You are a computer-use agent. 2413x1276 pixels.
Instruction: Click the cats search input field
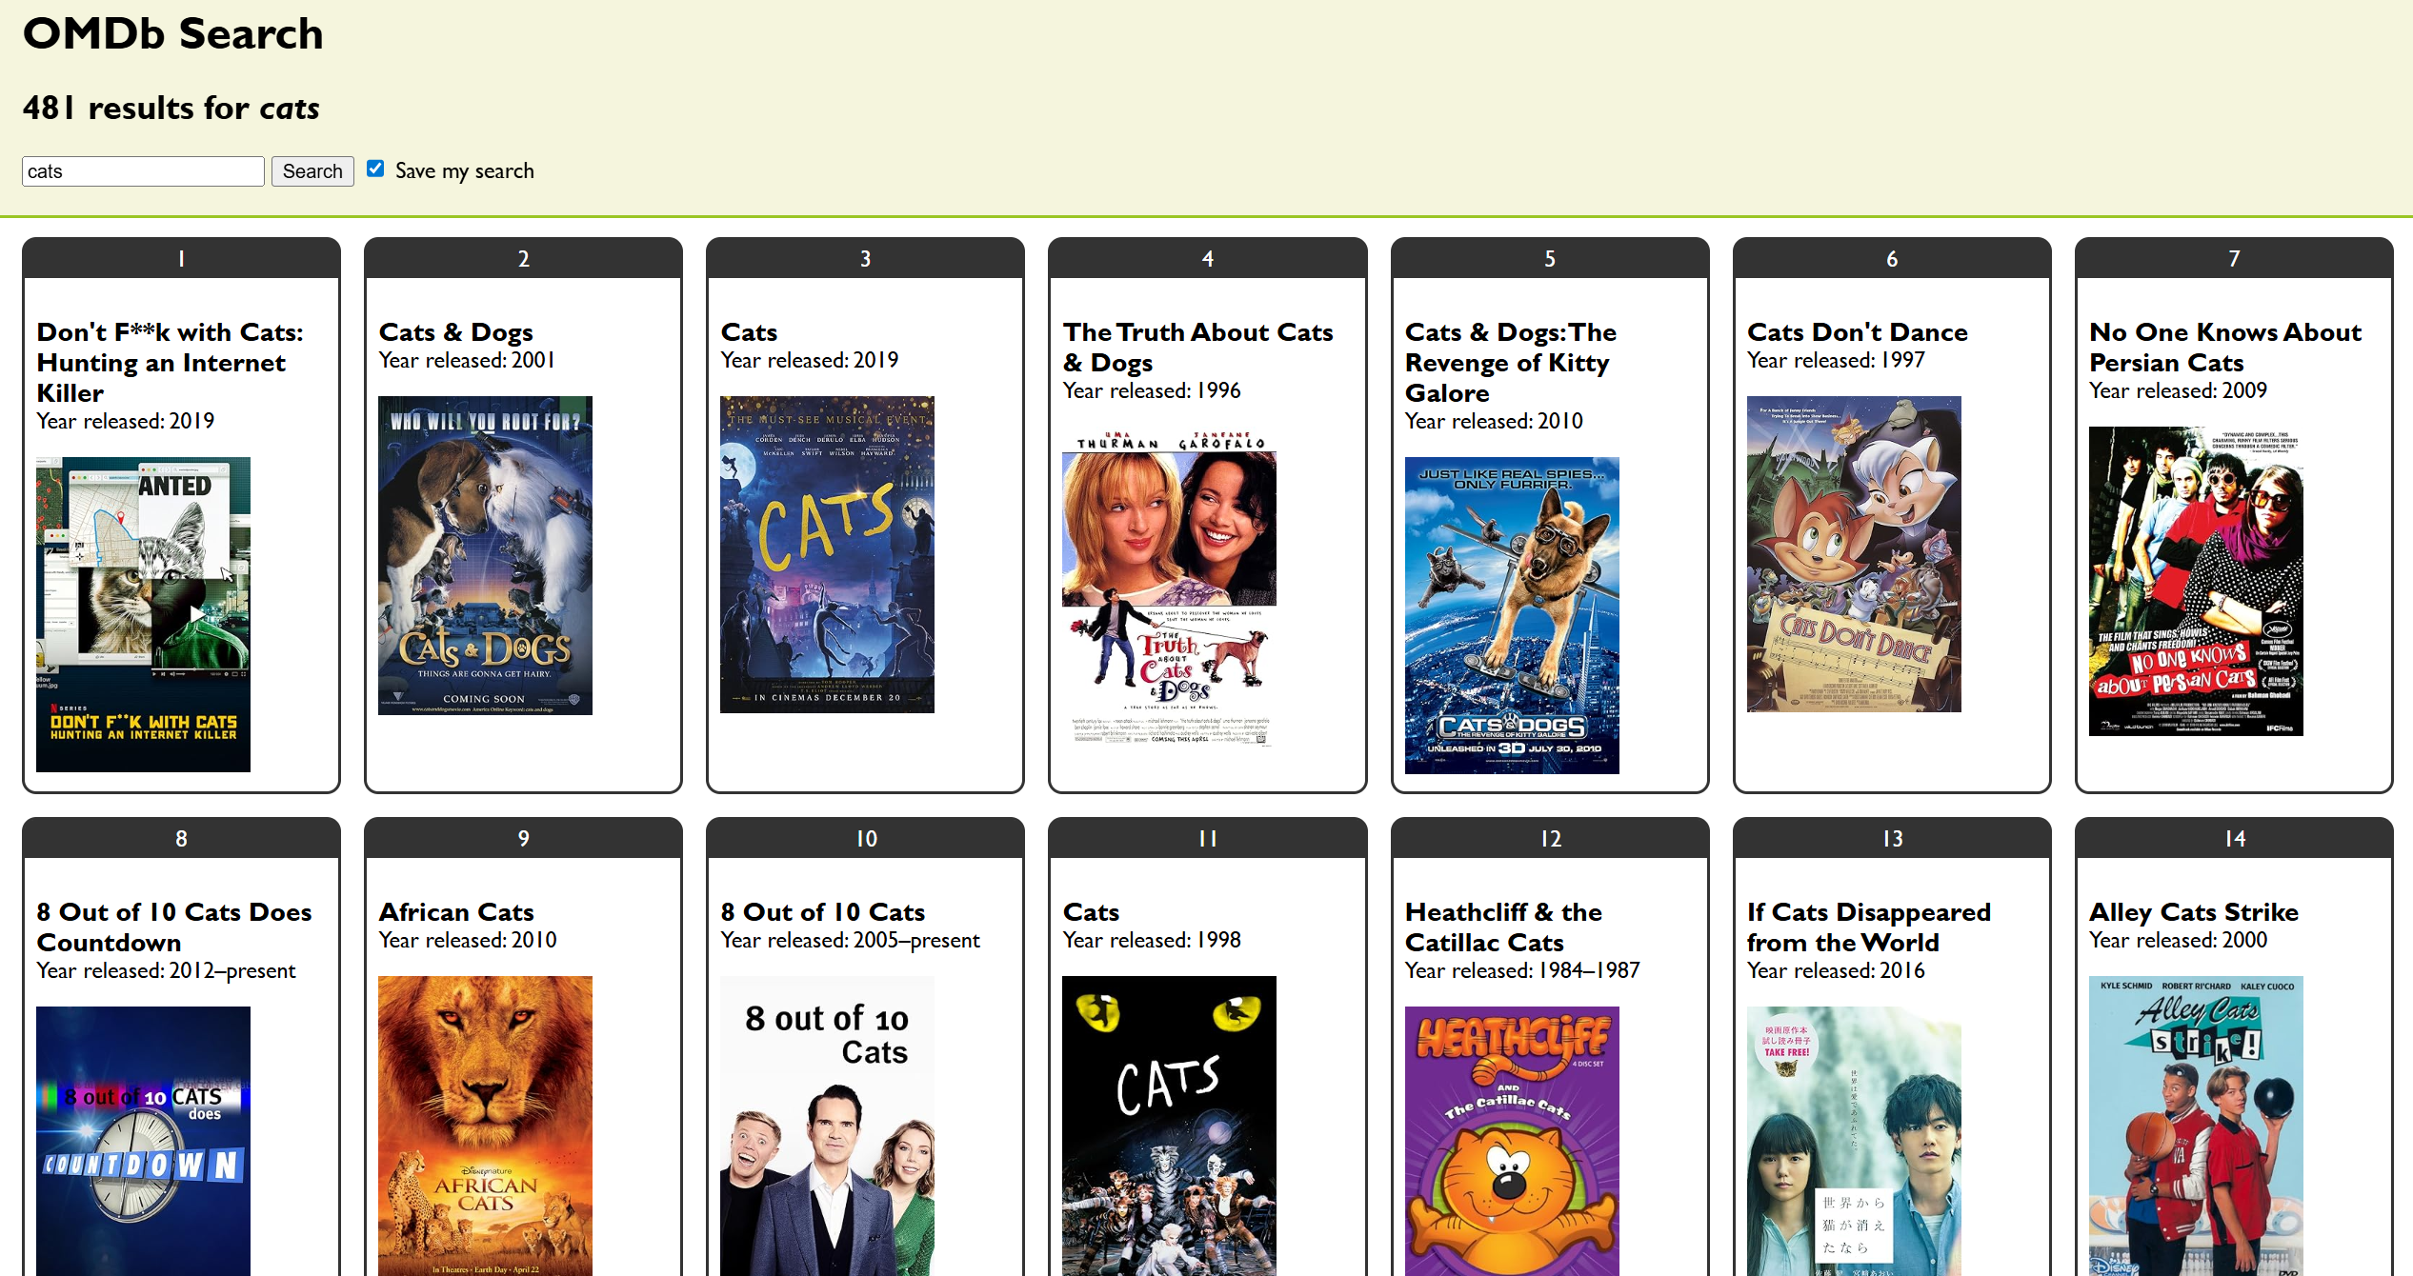(143, 171)
